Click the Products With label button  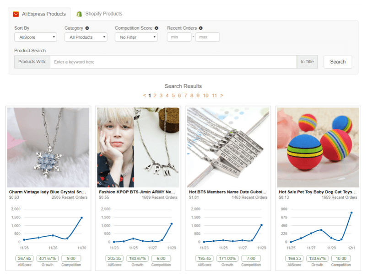point(32,62)
